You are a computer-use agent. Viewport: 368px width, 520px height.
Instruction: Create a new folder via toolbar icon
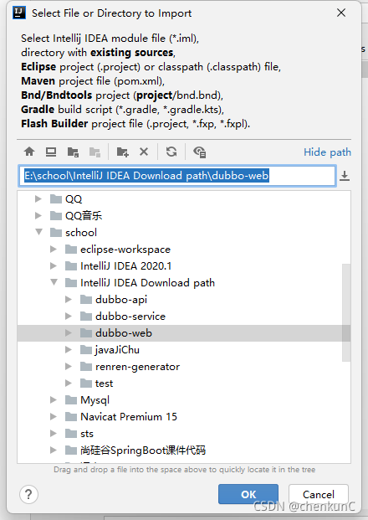click(x=123, y=152)
